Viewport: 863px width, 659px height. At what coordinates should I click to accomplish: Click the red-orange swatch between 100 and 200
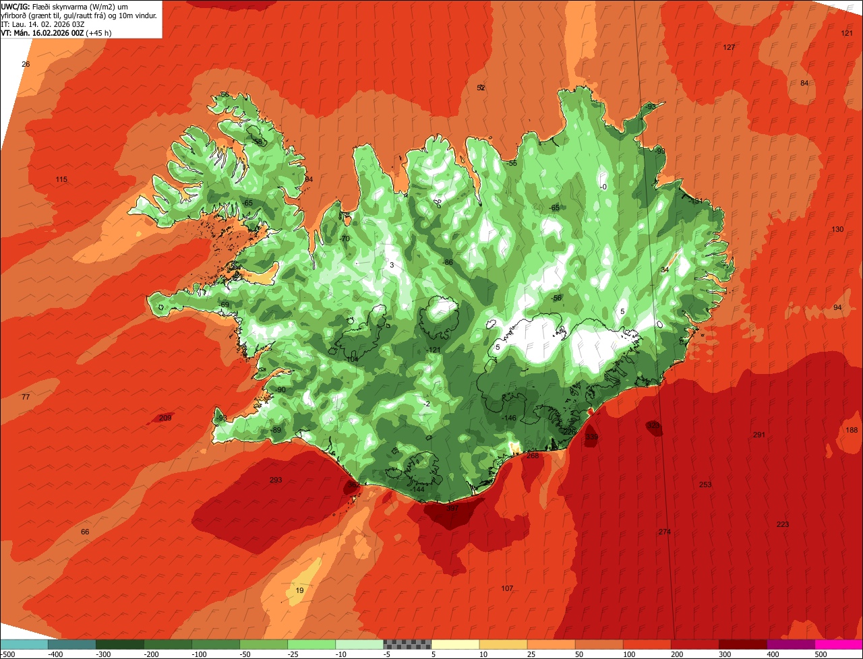click(x=647, y=644)
